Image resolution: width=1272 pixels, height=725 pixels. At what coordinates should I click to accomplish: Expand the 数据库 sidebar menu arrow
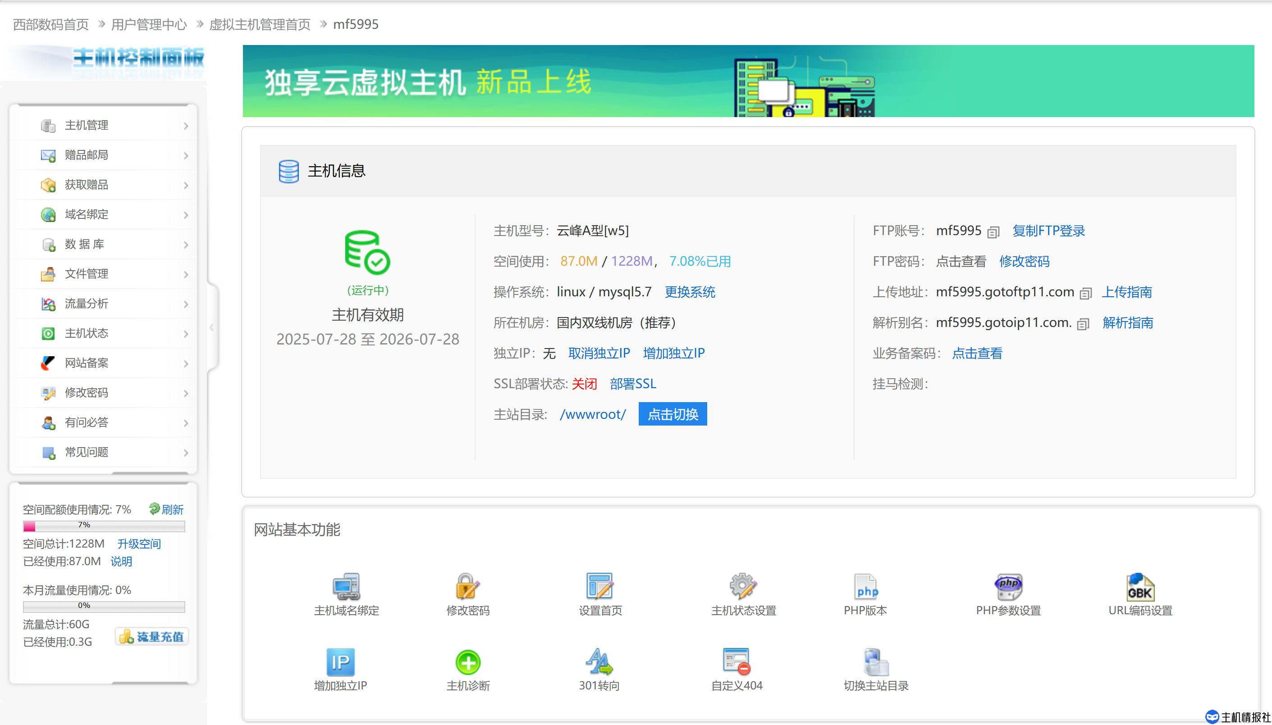pyautogui.click(x=185, y=245)
